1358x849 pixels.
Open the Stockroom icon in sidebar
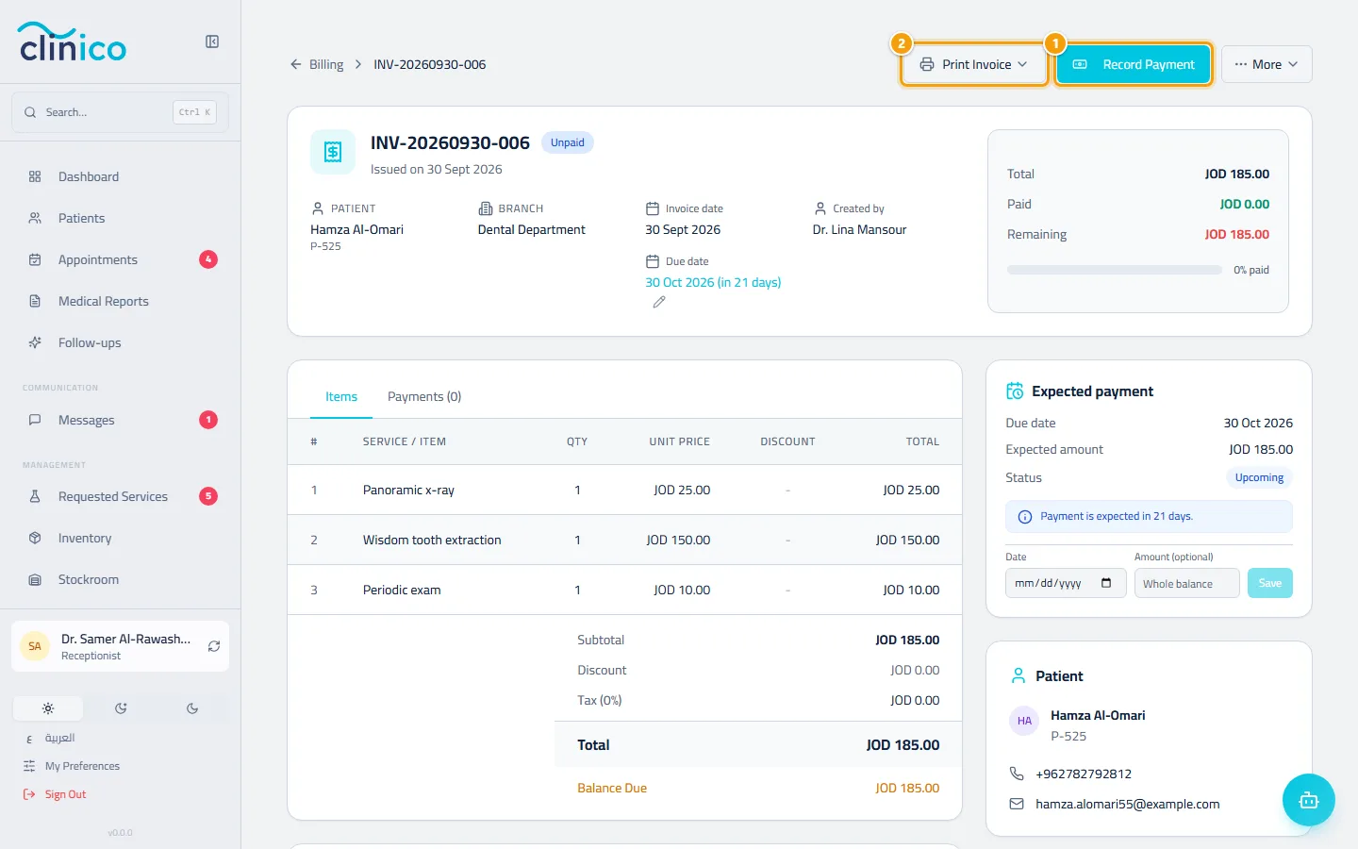[35, 579]
